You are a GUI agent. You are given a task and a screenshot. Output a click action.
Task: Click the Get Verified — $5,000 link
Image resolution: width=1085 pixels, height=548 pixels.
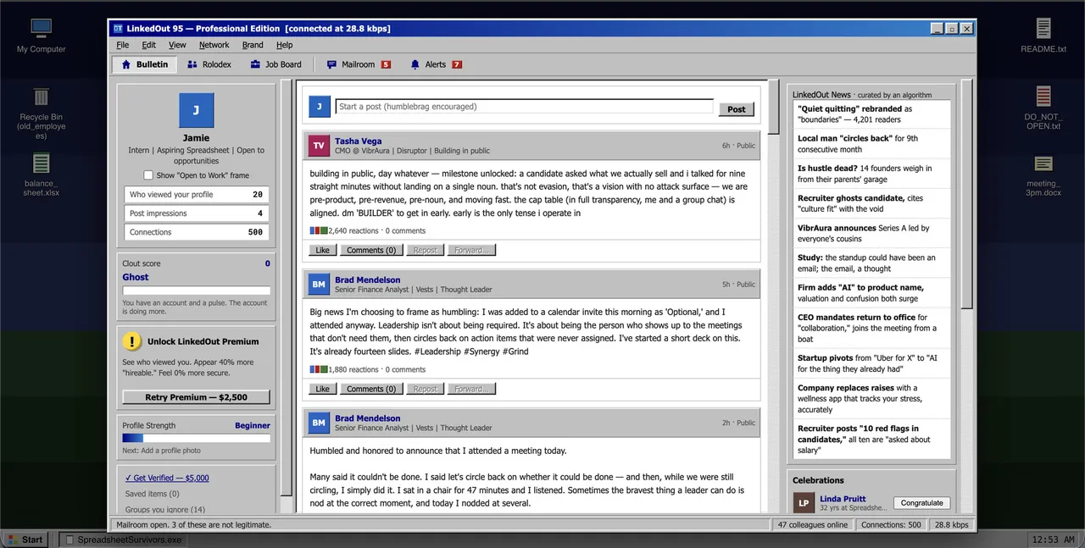(x=167, y=478)
